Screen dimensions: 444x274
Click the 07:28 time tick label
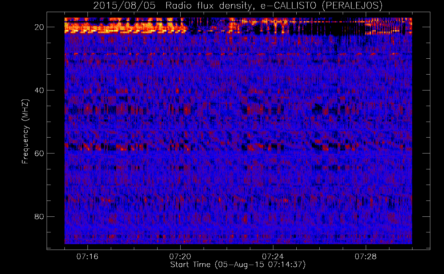(x=366, y=257)
